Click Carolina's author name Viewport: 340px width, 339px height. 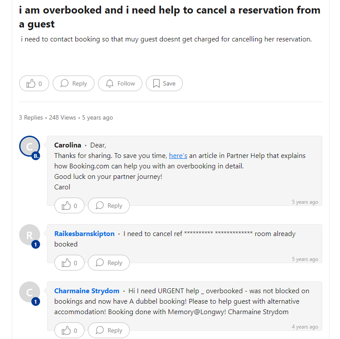click(67, 145)
